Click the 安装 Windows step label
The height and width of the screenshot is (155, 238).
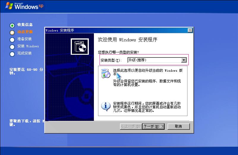pos(28,46)
